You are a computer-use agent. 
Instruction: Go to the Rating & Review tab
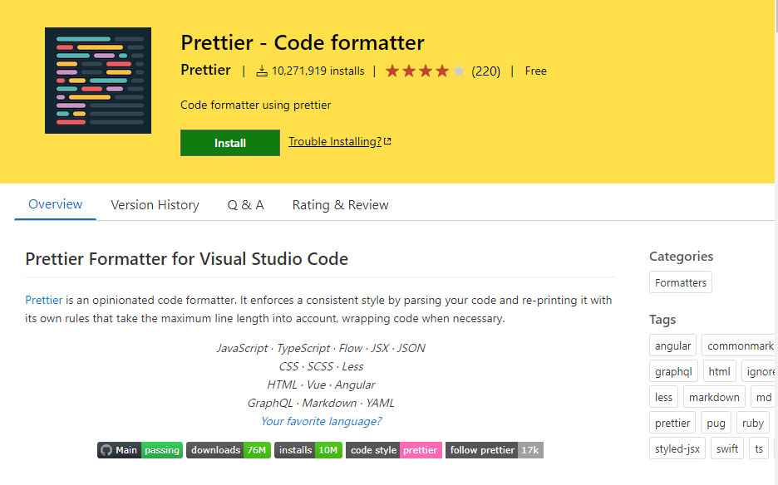point(341,205)
